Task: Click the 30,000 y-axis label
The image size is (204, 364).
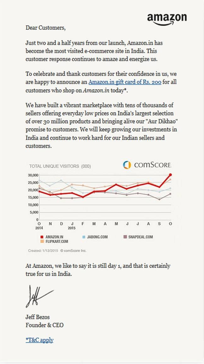Action: (33, 175)
